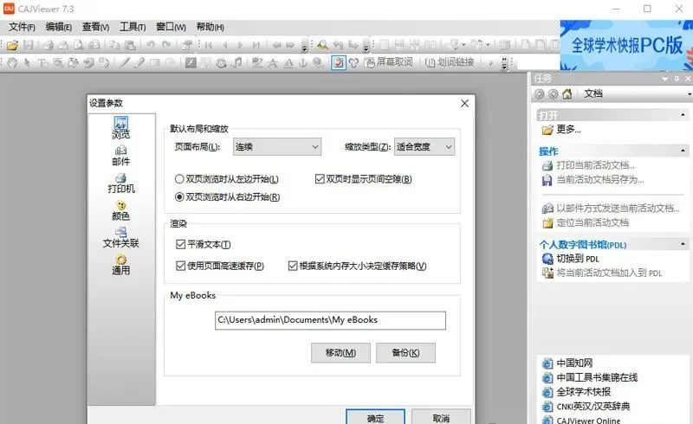Collapse the 操作 section in task panel
Viewport: 693px width, 424px height.
point(683,151)
